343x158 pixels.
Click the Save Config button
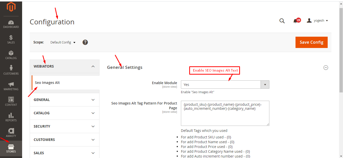(311, 42)
